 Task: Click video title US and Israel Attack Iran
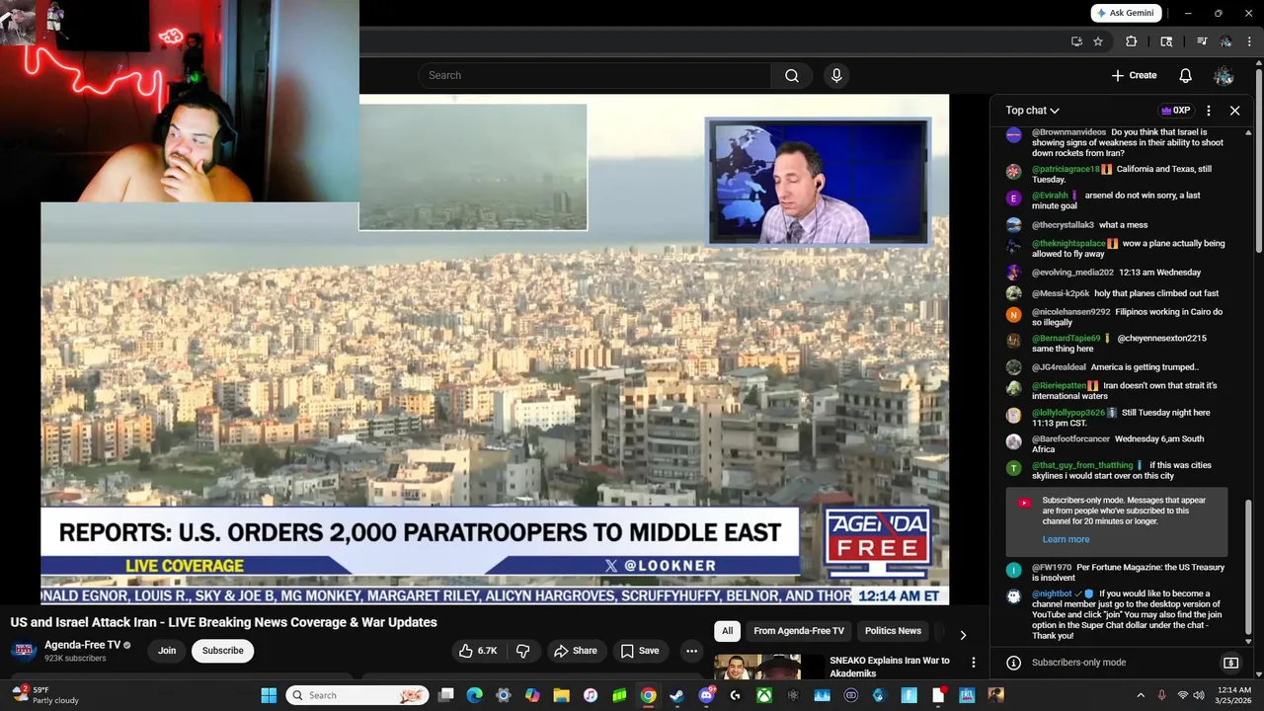pos(224,622)
